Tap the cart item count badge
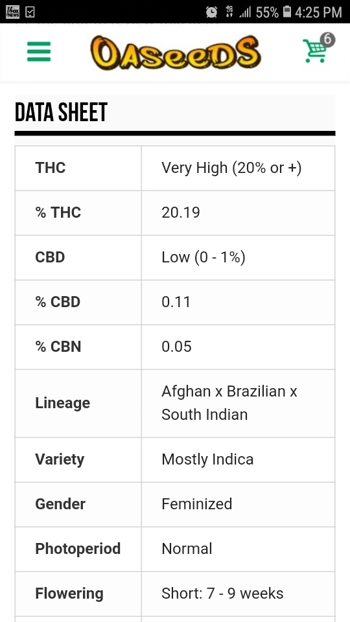 328,40
